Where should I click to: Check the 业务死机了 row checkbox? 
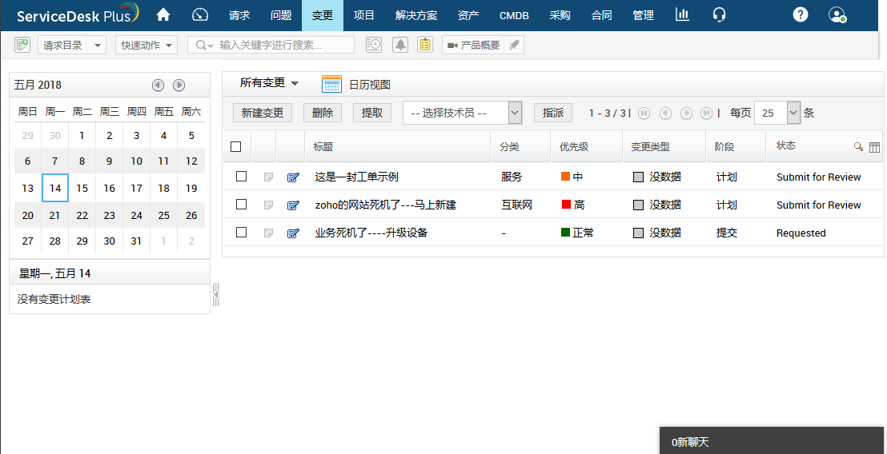pos(242,232)
